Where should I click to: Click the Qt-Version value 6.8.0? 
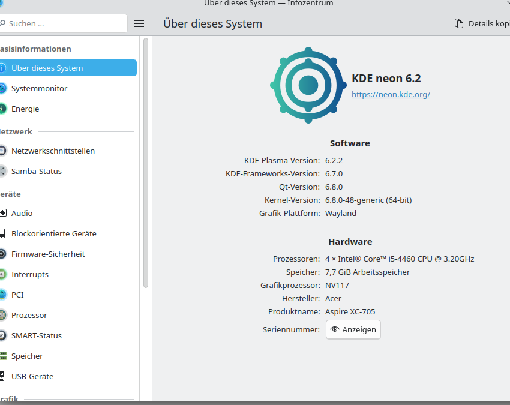[x=334, y=187]
